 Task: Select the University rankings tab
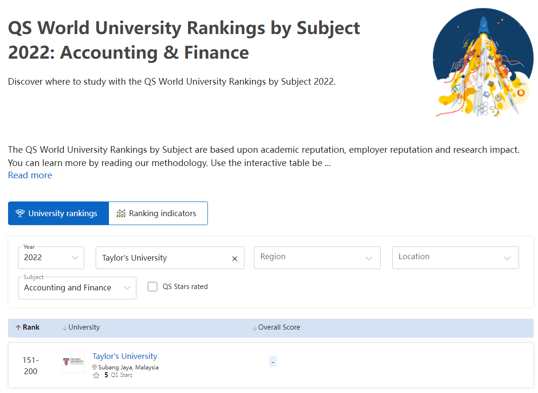[x=58, y=213]
